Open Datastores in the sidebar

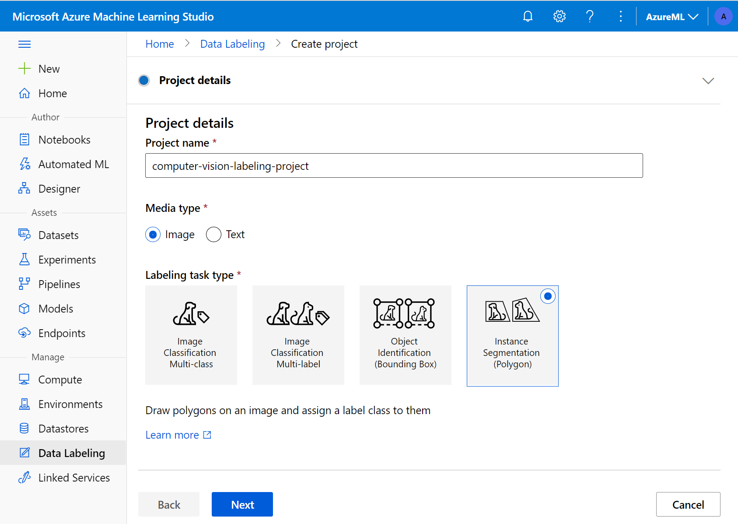click(x=63, y=429)
